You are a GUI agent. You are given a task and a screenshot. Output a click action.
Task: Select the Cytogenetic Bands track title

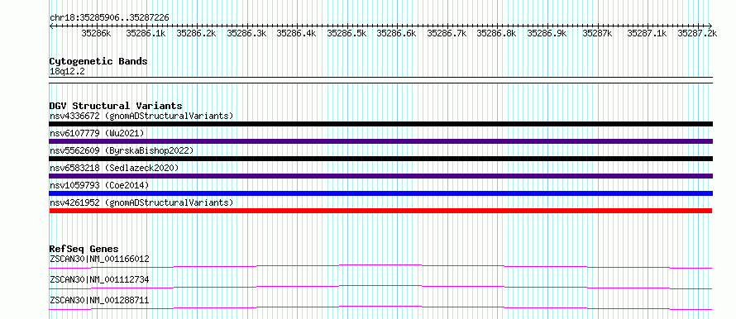point(98,61)
